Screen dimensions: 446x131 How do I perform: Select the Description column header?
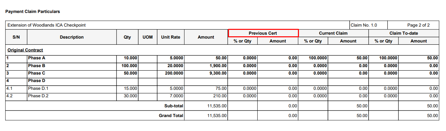pos(72,37)
